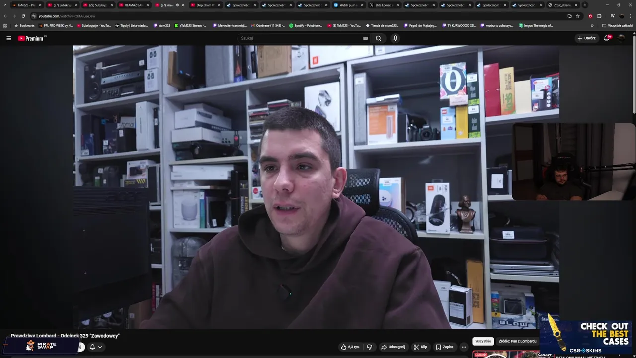Open Subskrypcje - YouTube bookmark
This screenshot has height=358, width=636.
tap(93, 25)
